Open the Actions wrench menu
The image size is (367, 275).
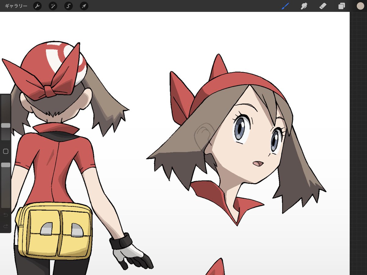(x=37, y=6)
